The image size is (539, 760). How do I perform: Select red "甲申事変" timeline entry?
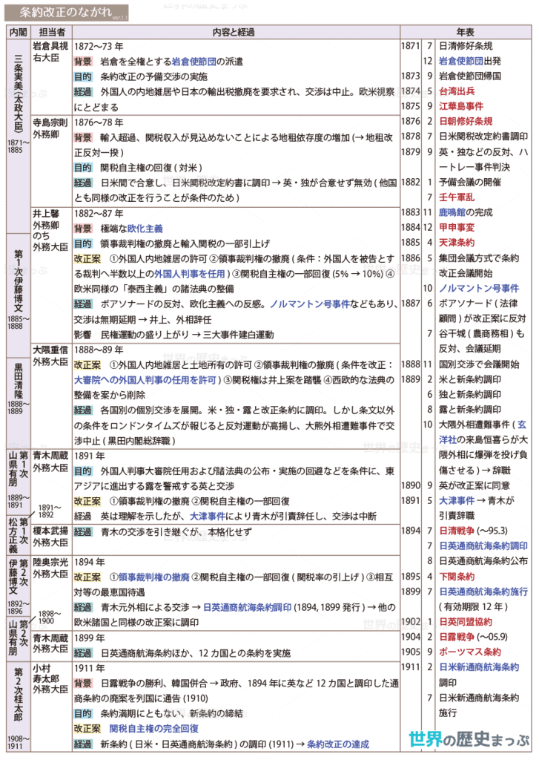[x=457, y=227]
